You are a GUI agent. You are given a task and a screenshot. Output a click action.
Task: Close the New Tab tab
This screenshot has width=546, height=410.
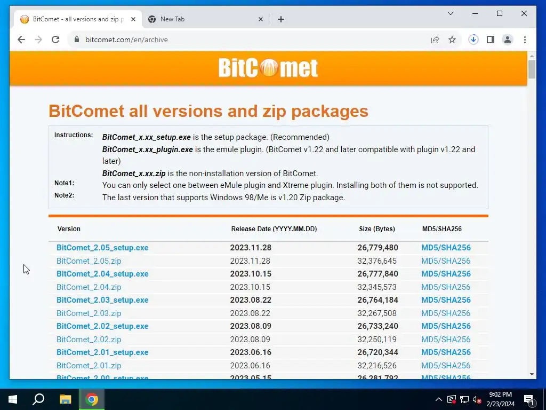coord(260,19)
